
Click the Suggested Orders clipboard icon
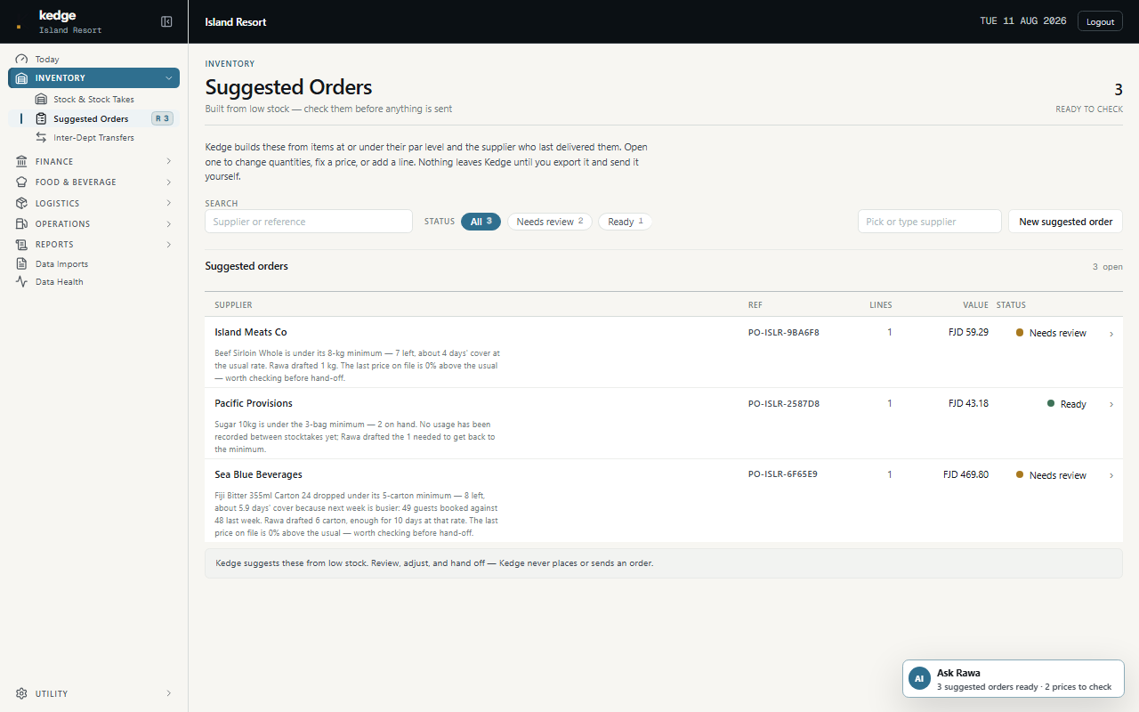pyautogui.click(x=41, y=118)
